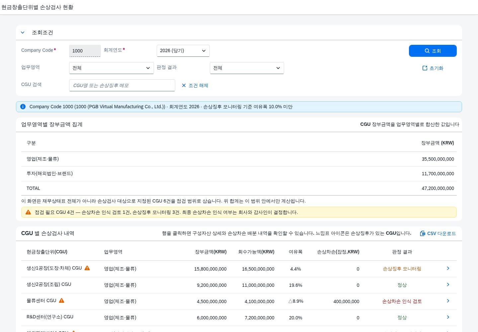
Task: Click the CGU 별 손상검사 내역 section title
Action: click(48, 233)
